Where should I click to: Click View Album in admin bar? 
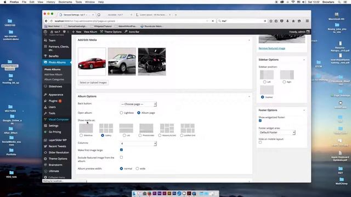pos(90,32)
